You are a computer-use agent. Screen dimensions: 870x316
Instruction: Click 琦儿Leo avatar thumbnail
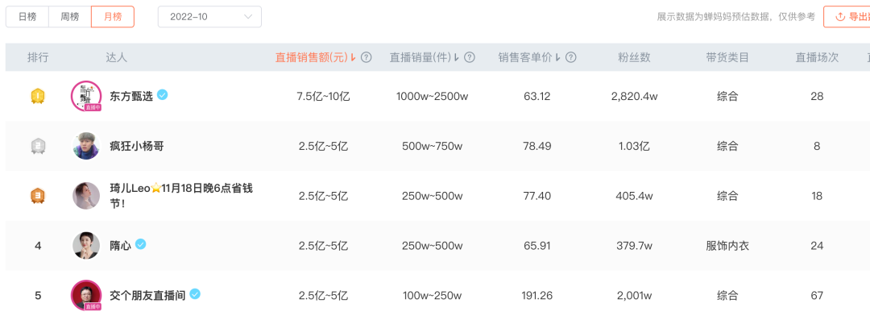86,196
